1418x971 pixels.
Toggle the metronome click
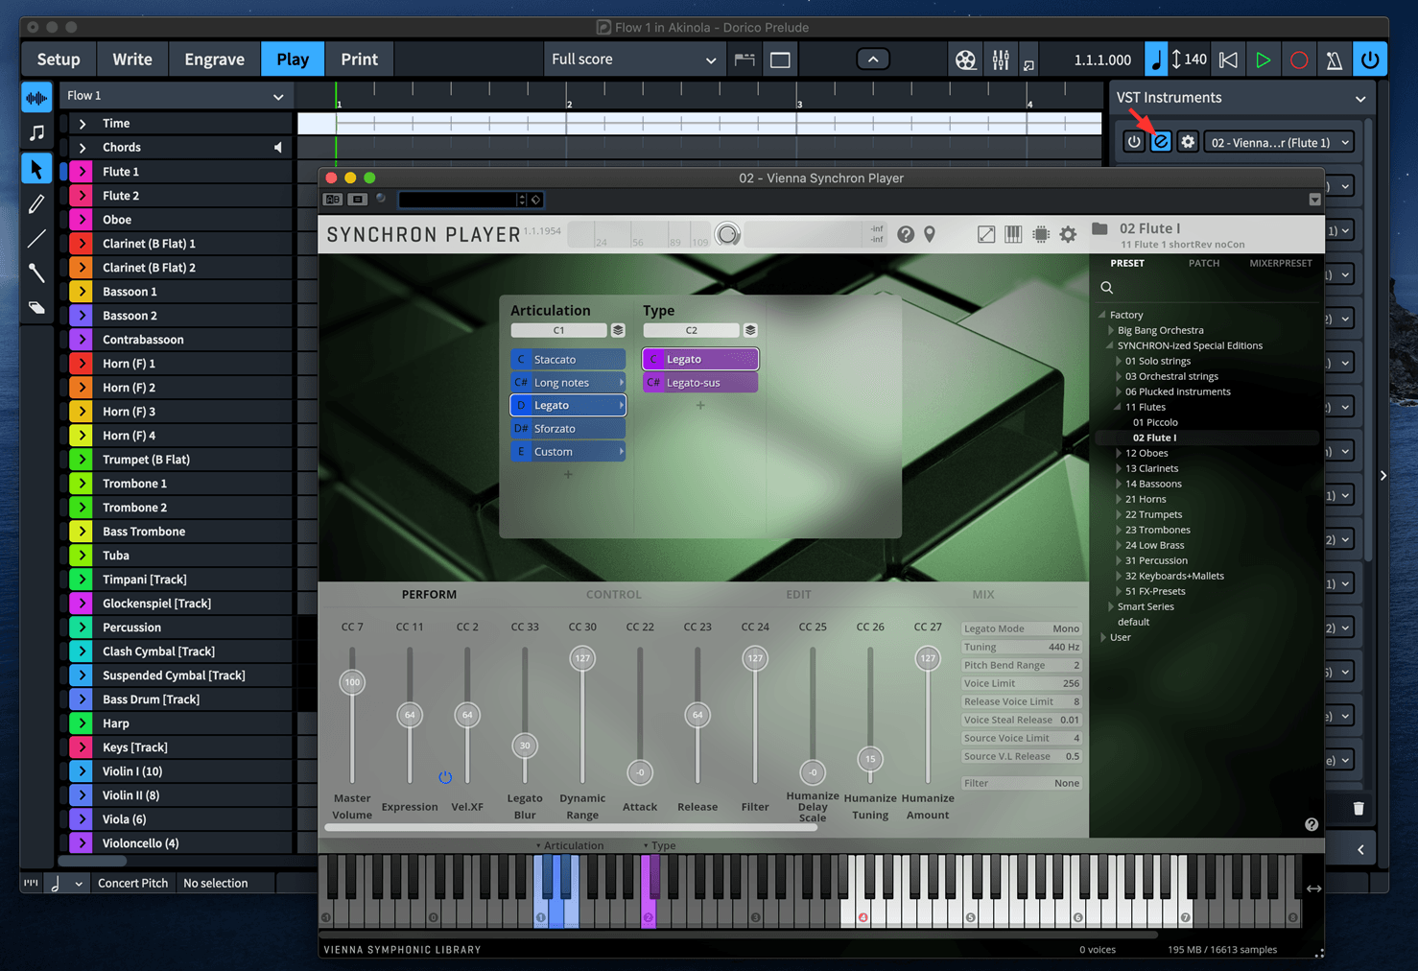click(1335, 59)
